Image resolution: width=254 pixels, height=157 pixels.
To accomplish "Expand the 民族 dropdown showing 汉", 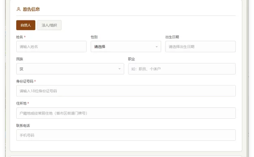I will pos(70,69).
